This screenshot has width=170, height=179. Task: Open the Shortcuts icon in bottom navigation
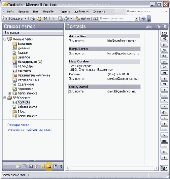pyautogui.click(x=55, y=166)
